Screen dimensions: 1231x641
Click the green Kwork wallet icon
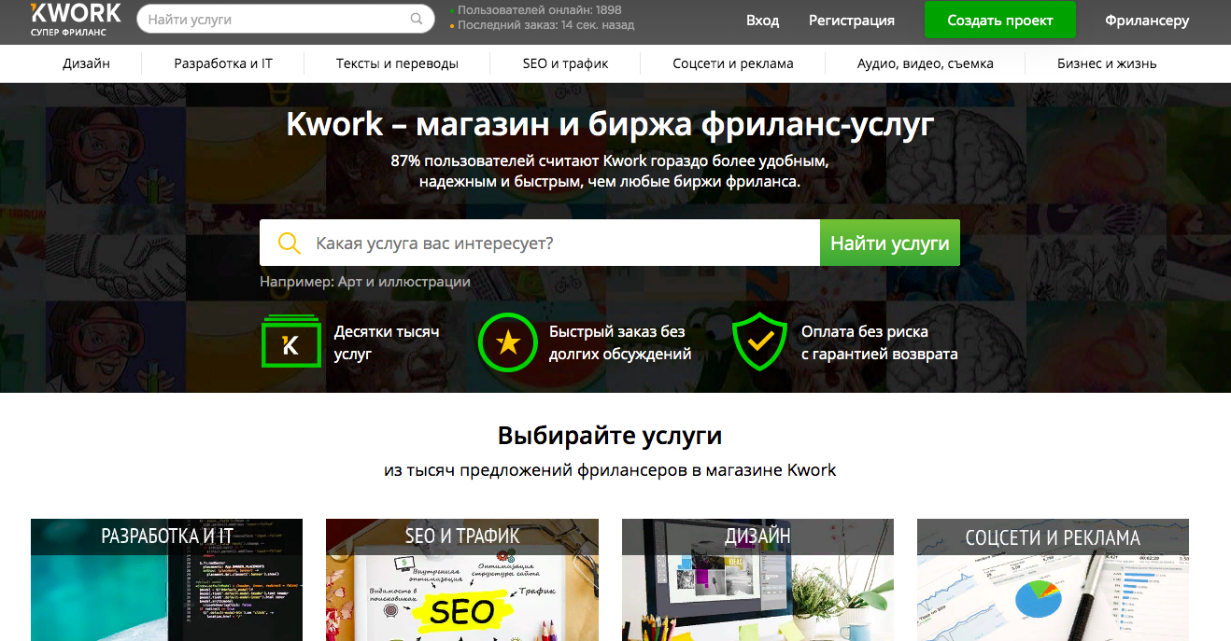tap(291, 341)
